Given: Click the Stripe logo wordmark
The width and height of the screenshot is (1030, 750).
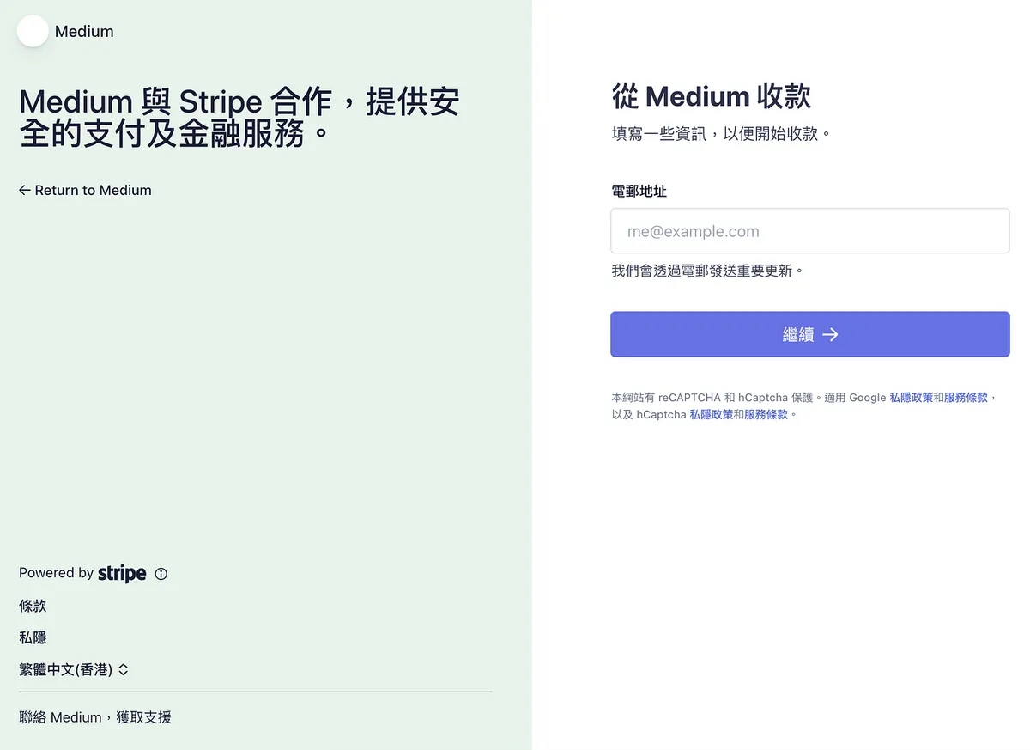Looking at the screenshot, I should (122, 573).
